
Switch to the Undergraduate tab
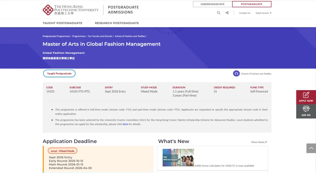click(212, 4)
